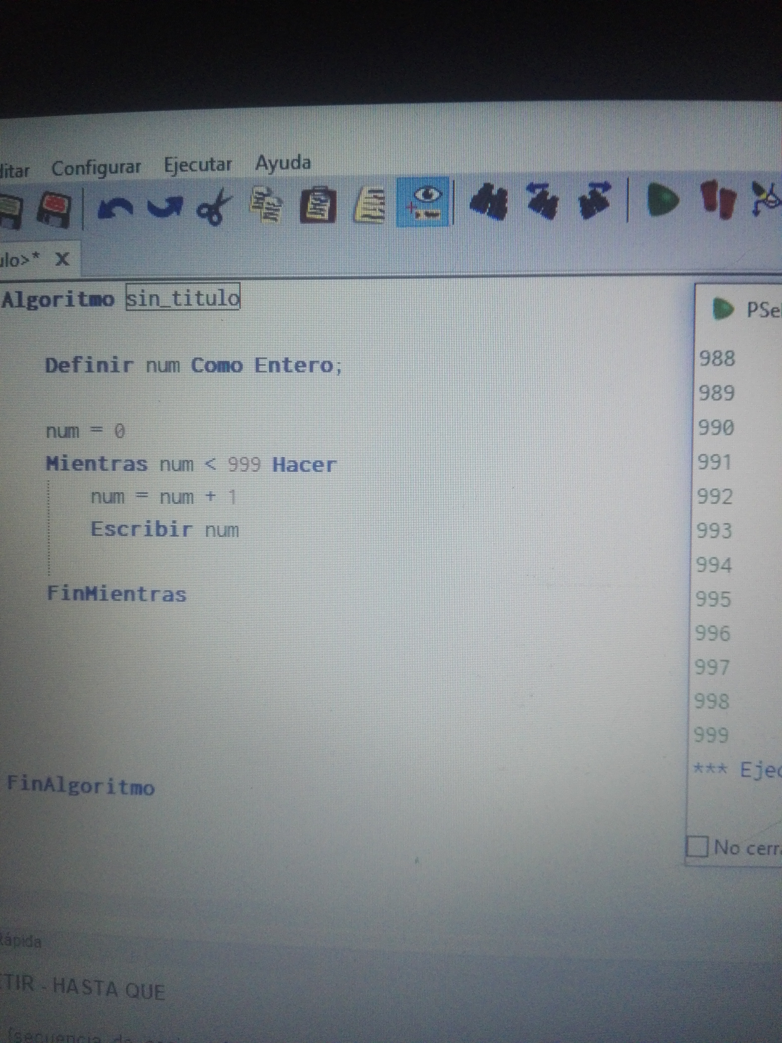Close the sin_titulo tab with X
The width and height of the screenshot is (782, 1043).
[62, 259]
